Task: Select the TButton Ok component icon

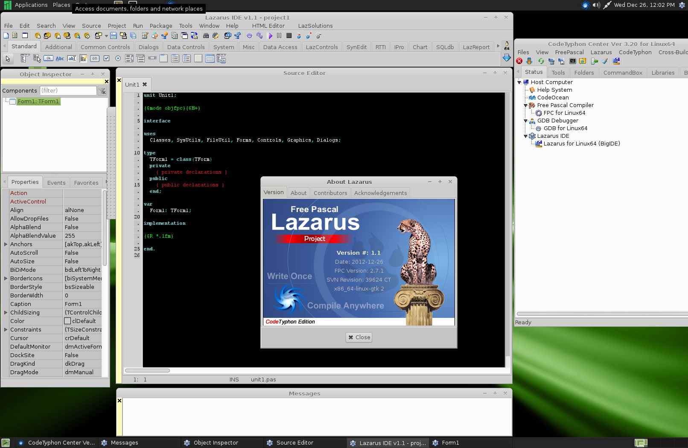Action: [48, 58]
